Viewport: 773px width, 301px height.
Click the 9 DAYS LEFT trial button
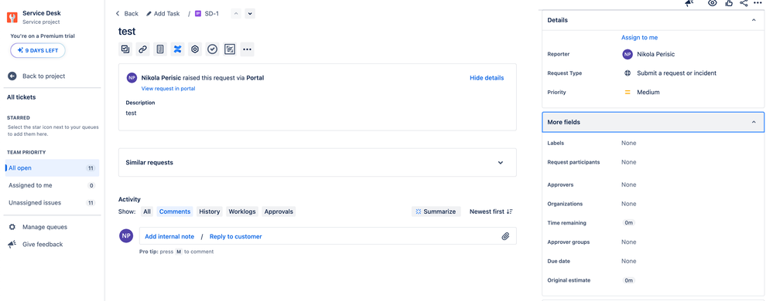point(38,50)
